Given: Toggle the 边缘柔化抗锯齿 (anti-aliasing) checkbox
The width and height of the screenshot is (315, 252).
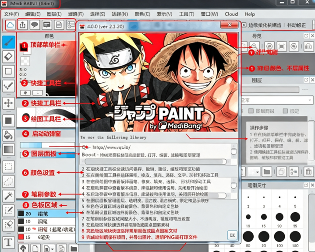Looking at the screenshot, I should click(x=244, y=25).
